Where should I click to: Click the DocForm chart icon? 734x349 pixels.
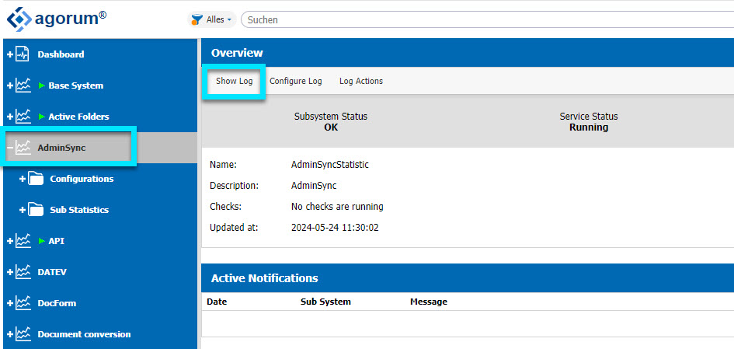23,302
